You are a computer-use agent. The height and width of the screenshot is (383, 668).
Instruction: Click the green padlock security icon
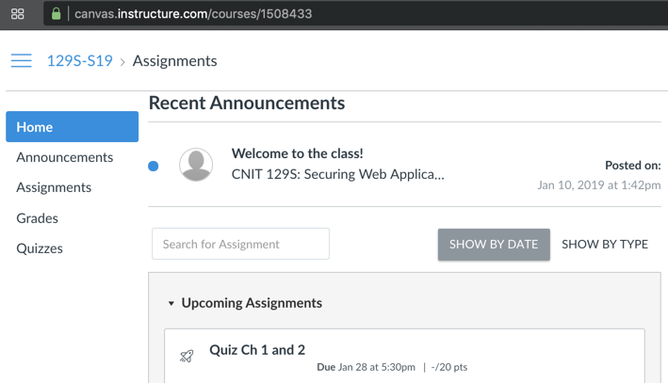[57, 14]
